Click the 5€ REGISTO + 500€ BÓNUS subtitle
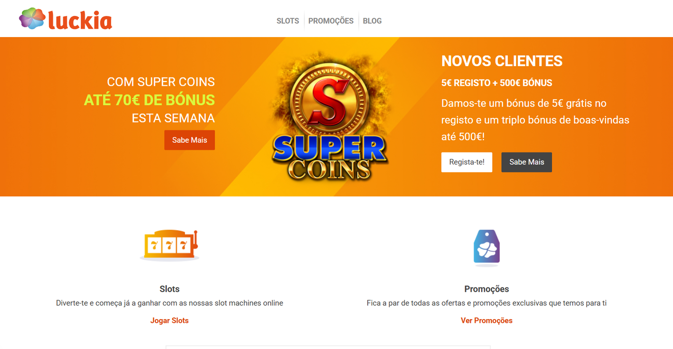Viewport: 673px width, 349px height. [497, 83]
